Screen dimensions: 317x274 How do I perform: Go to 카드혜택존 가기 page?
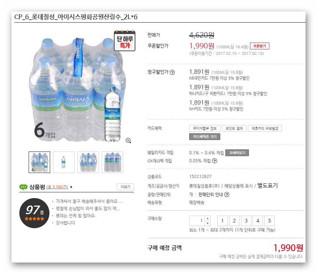coord(205,137)
